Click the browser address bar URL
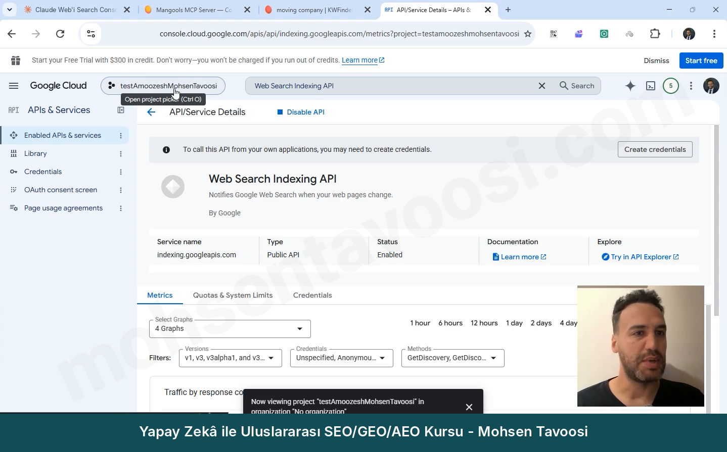This screenshot has height=452, width=727. point(339,34)
